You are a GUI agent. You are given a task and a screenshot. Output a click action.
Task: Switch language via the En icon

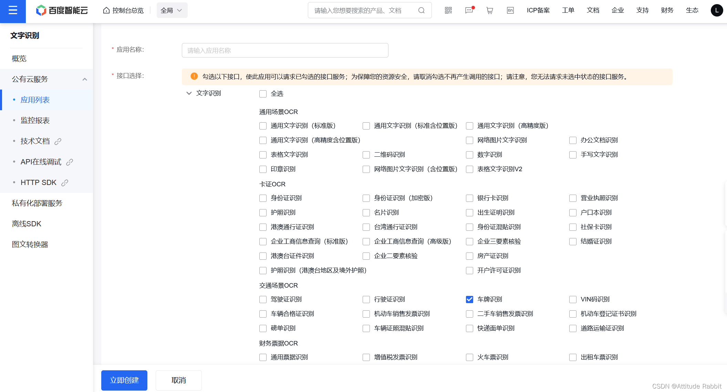click(x=510, y=10)
